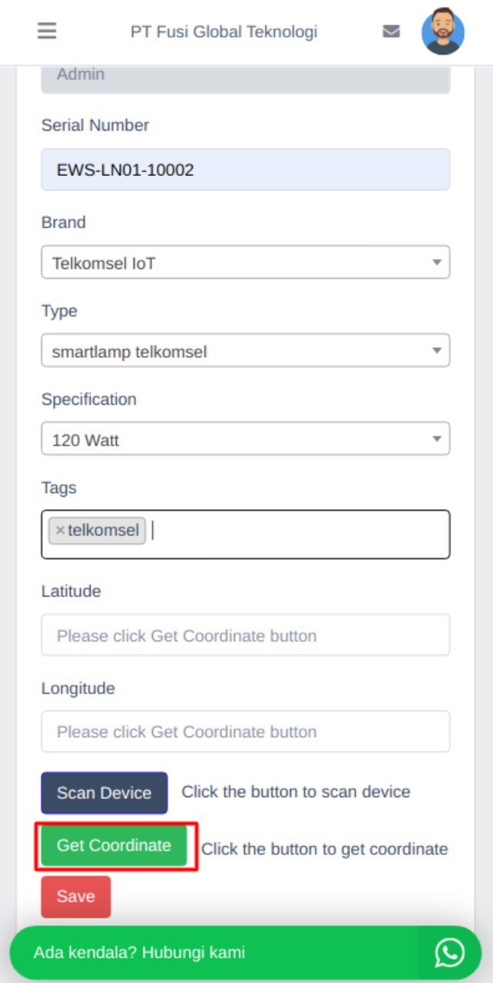
Task: Open the Type dropdown showing smartlamp telkomsel
Action: point(245,351)
